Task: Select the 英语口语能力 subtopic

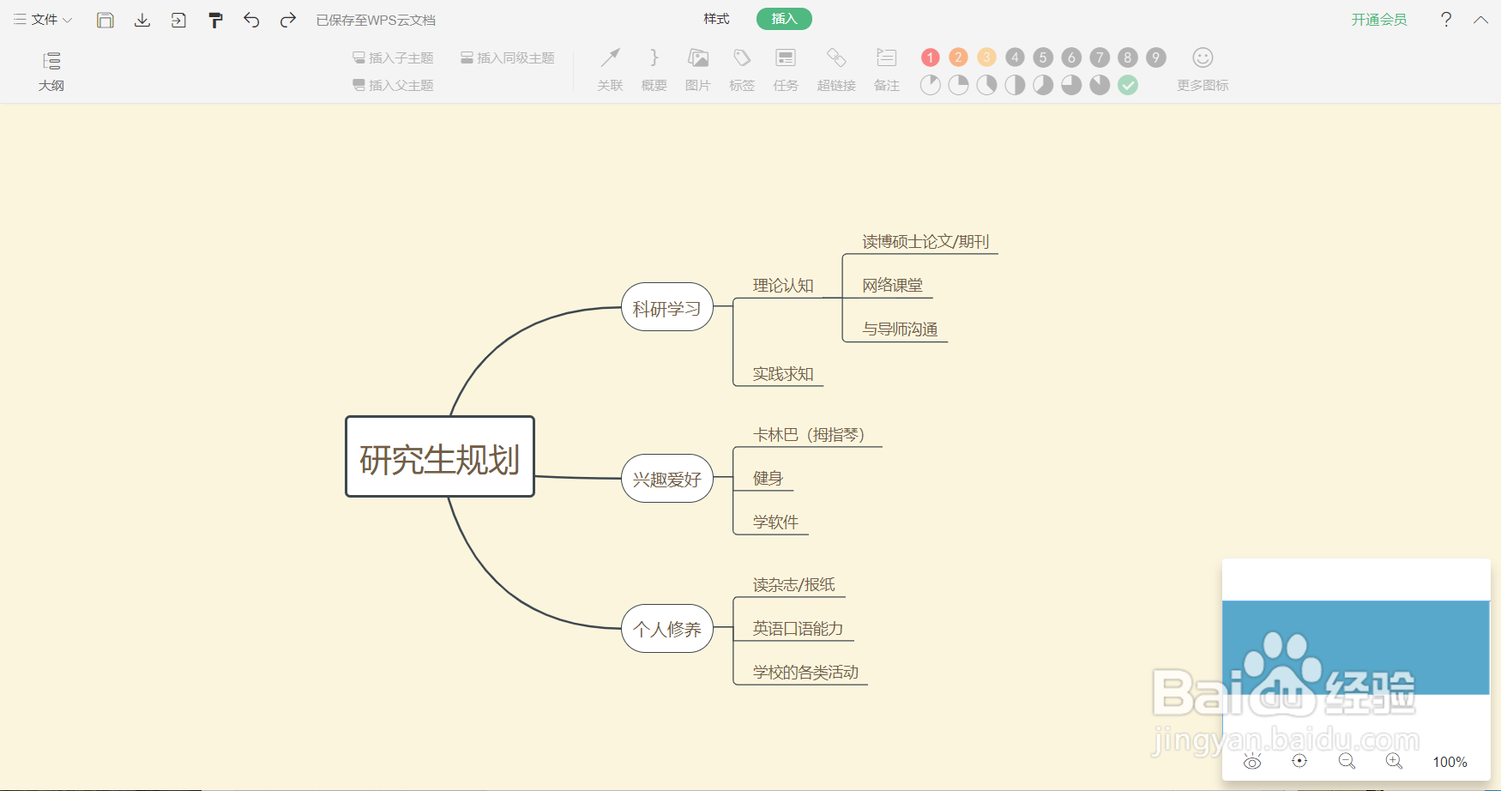Action: click(x=798, y=628)
